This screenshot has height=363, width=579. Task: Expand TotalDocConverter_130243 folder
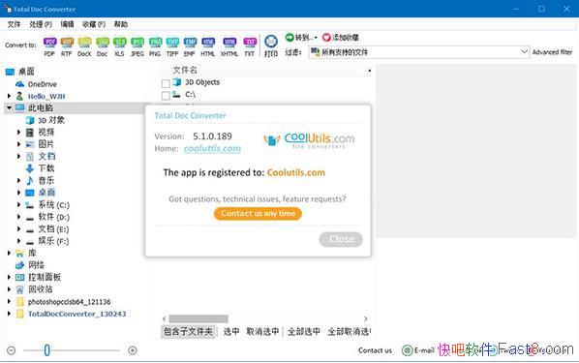(x=9, y=314)
